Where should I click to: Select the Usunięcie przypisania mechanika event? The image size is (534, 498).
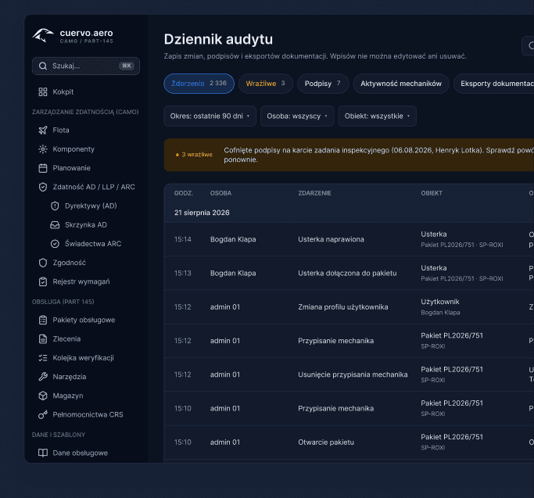click(353, 374)
